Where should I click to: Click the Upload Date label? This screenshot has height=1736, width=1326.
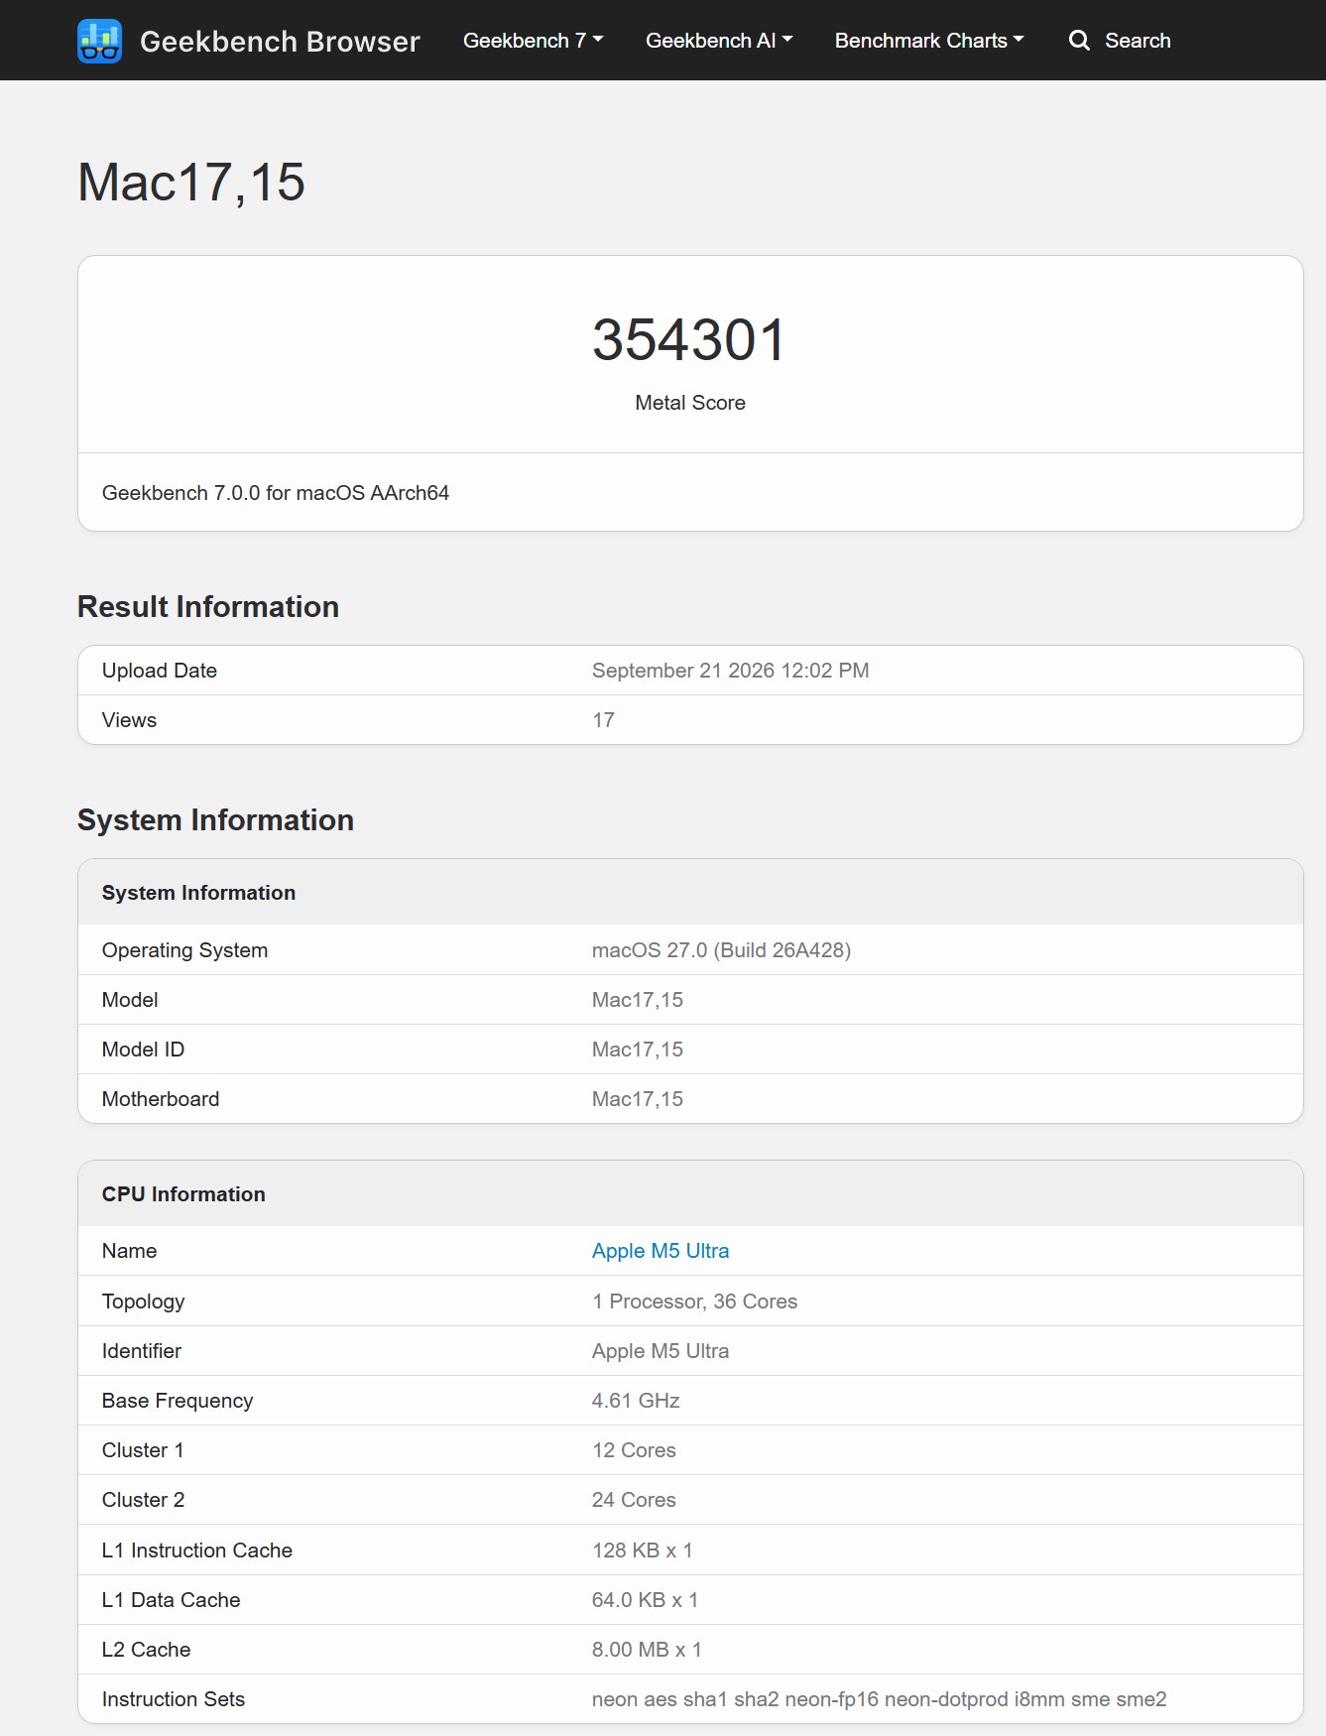160,671
